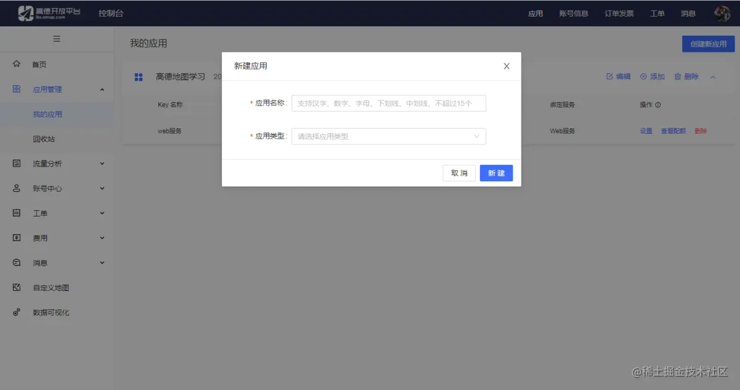Click the AMap open platform logo

[x=49, y=13]
